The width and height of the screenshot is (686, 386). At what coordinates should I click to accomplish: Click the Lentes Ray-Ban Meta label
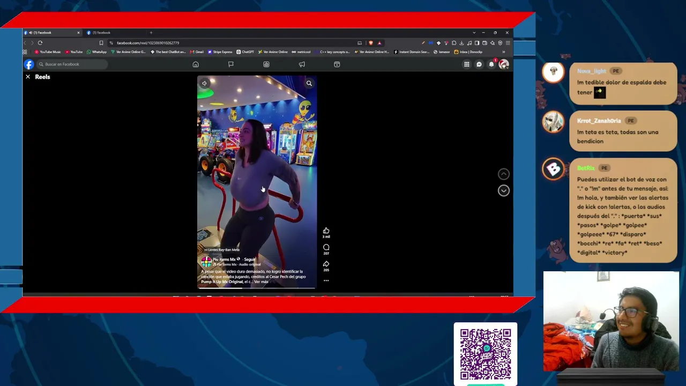click(x=222, y=250)
